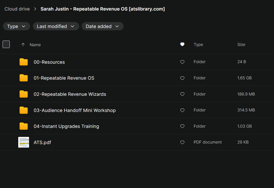Sort files by the Size column

(x=241, y=44)
